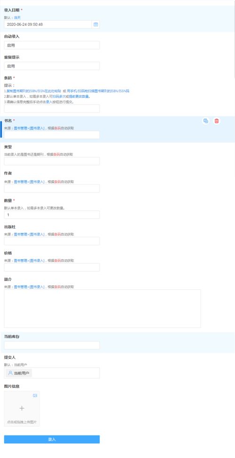Open the 自动录入 dropdown
This screenshot has height=458, width=235.
point(52,45)
